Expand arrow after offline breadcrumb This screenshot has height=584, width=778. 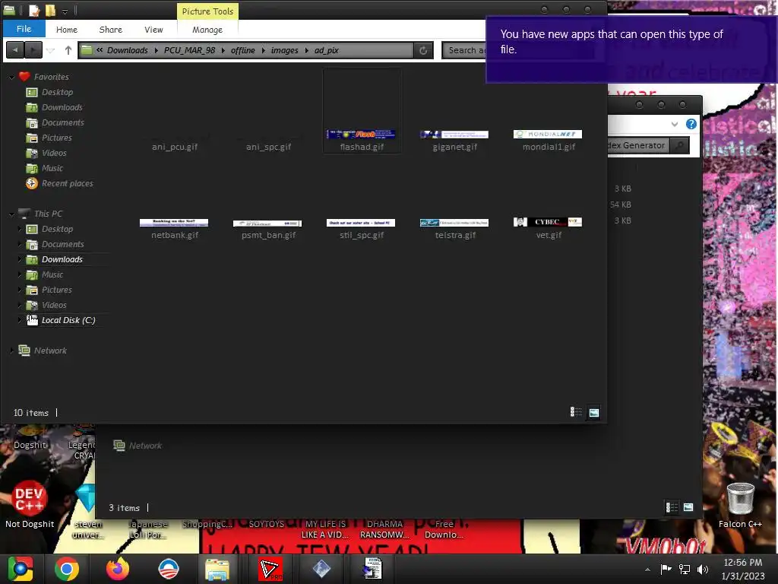[263, 50]
